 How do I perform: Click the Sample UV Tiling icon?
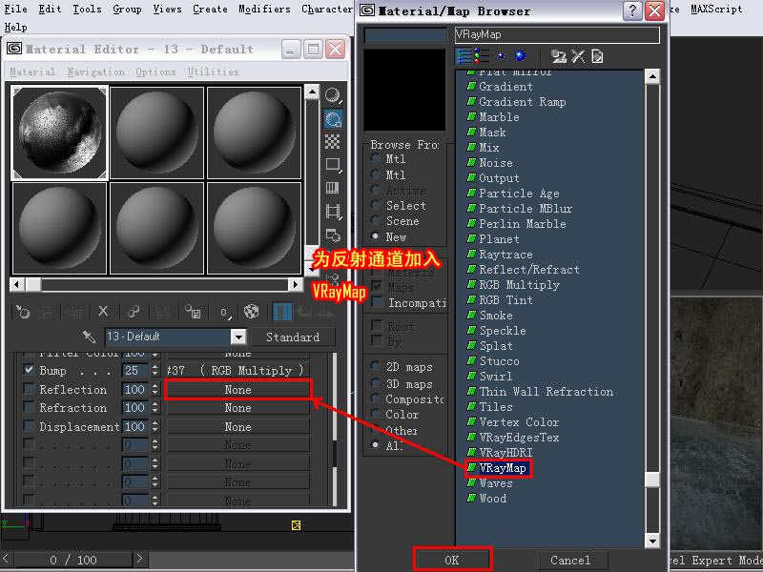pyautogui.click(x=333, y=165)
